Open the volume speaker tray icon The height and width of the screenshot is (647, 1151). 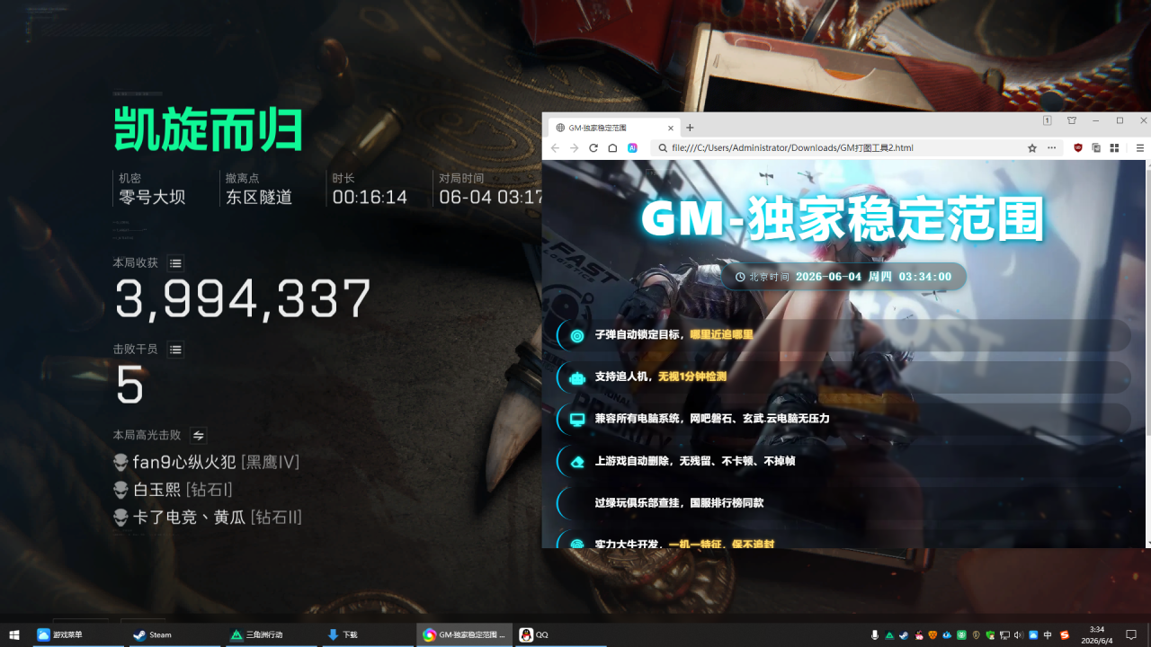point(1019,635)
